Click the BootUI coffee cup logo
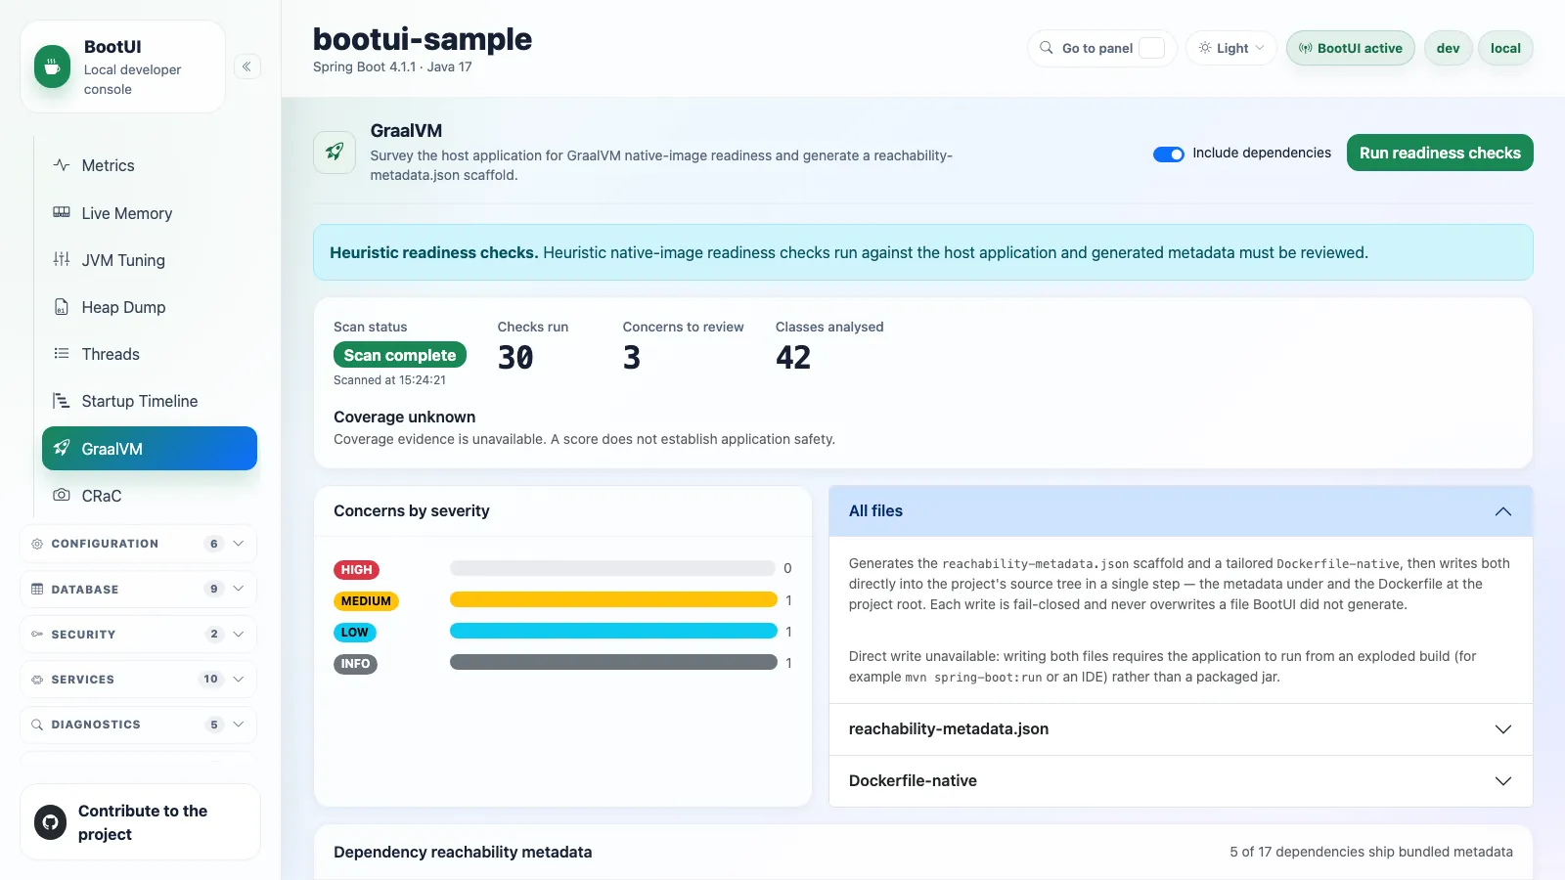The width and height of the screenshot is (1565, 880). point(52,66)
